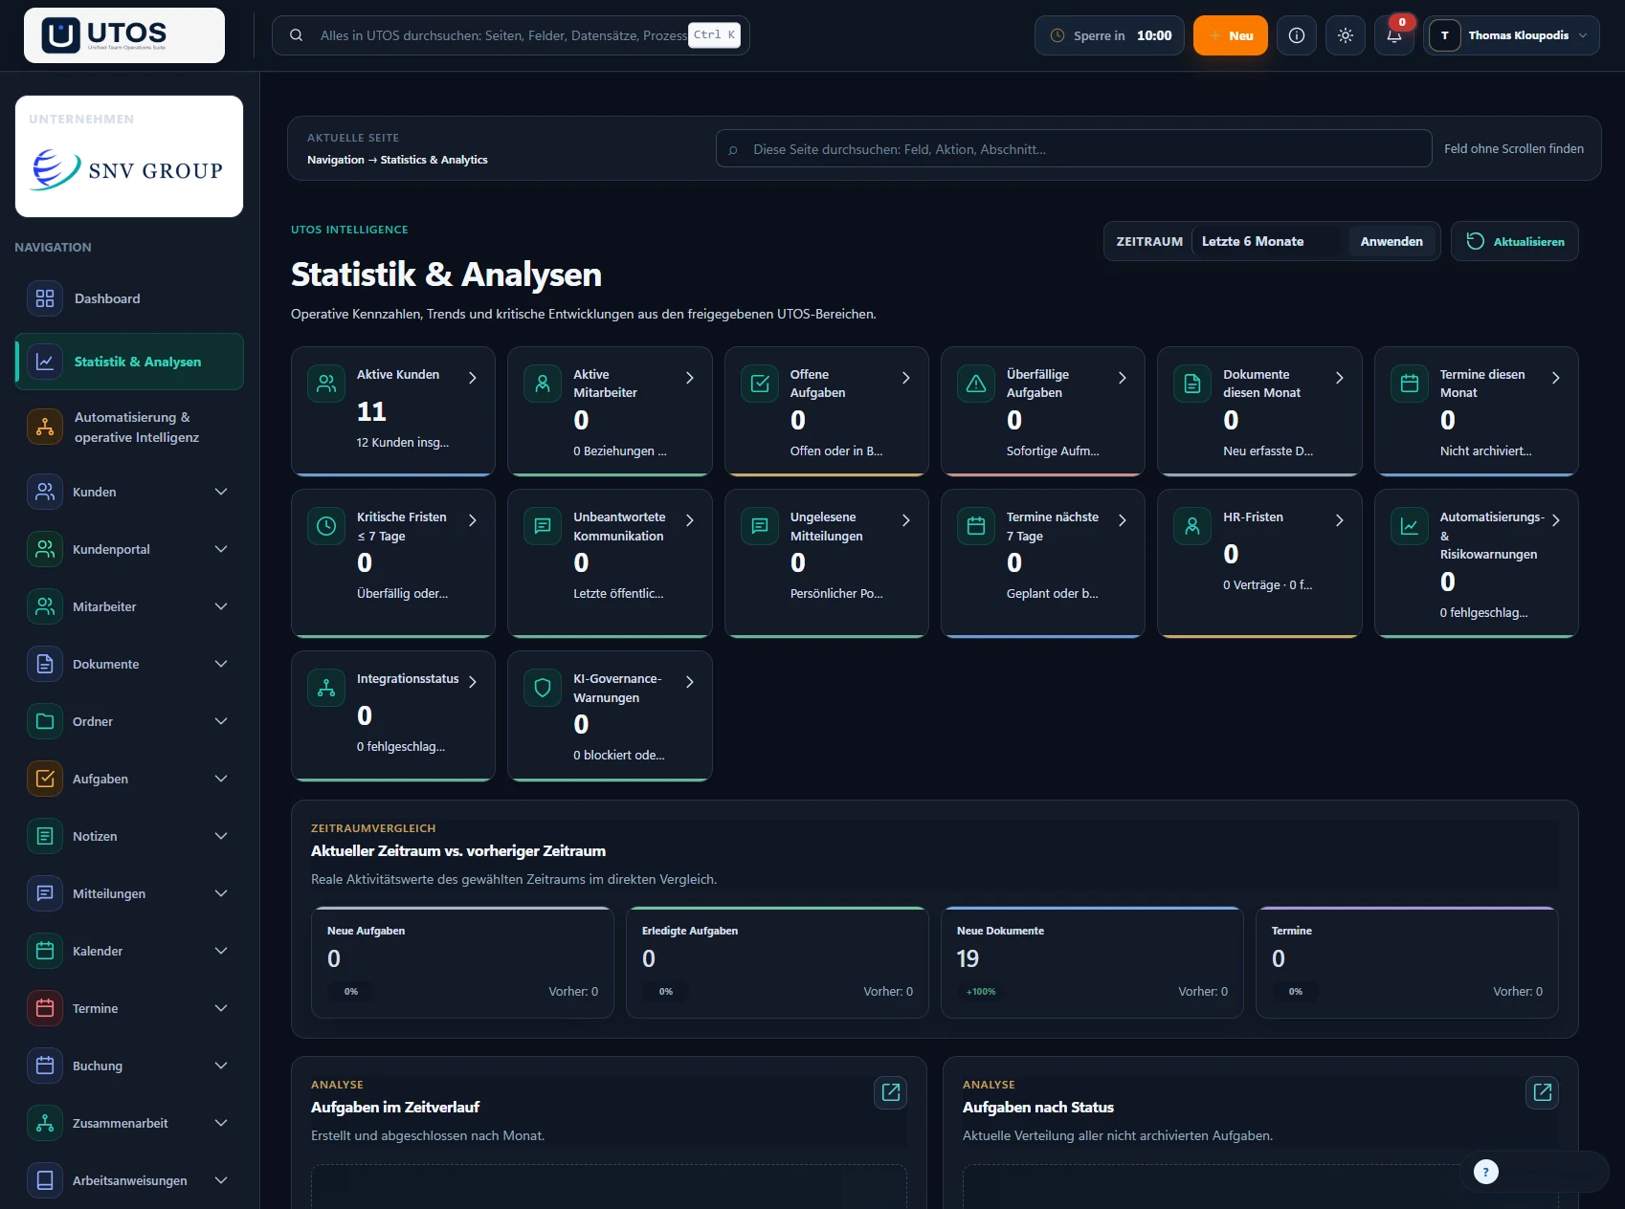The width and height of the screenshot is (1625, 1209).
Task: Click the Termine red calendar sidebar icon
Action: (x=45, y=1008)
